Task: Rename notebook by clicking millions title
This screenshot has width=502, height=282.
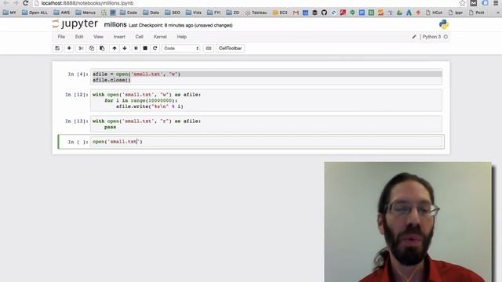Action: tap(115, 24)
